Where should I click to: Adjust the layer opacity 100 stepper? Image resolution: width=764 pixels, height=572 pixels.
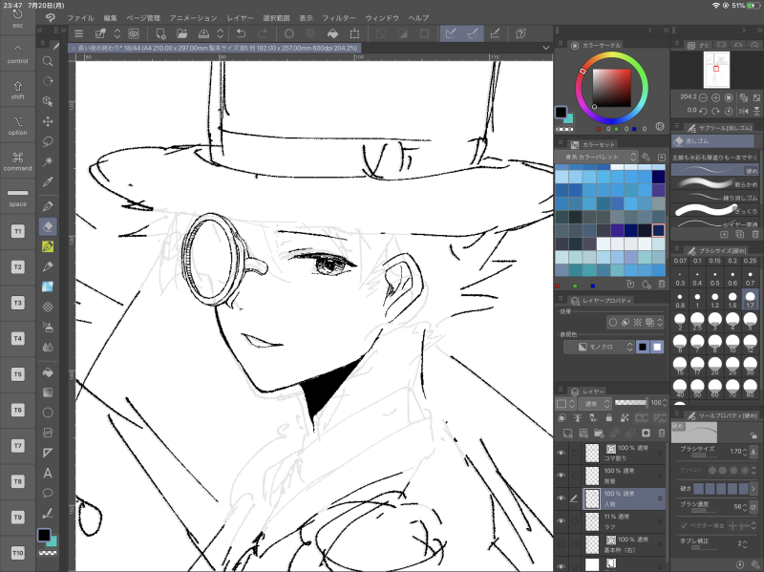[665, 403]
